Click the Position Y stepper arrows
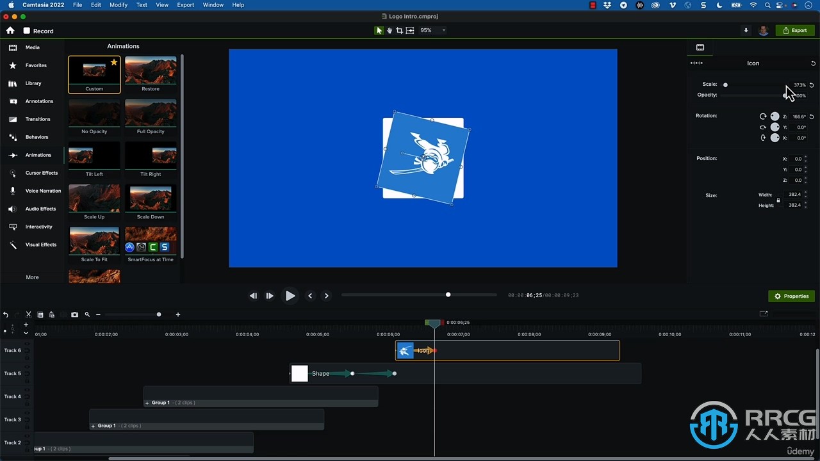Viewport: 820px width, 461px height. click(x=806, y=170)
